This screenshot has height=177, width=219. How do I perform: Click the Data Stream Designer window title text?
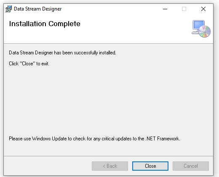click(x=38, y=9)
